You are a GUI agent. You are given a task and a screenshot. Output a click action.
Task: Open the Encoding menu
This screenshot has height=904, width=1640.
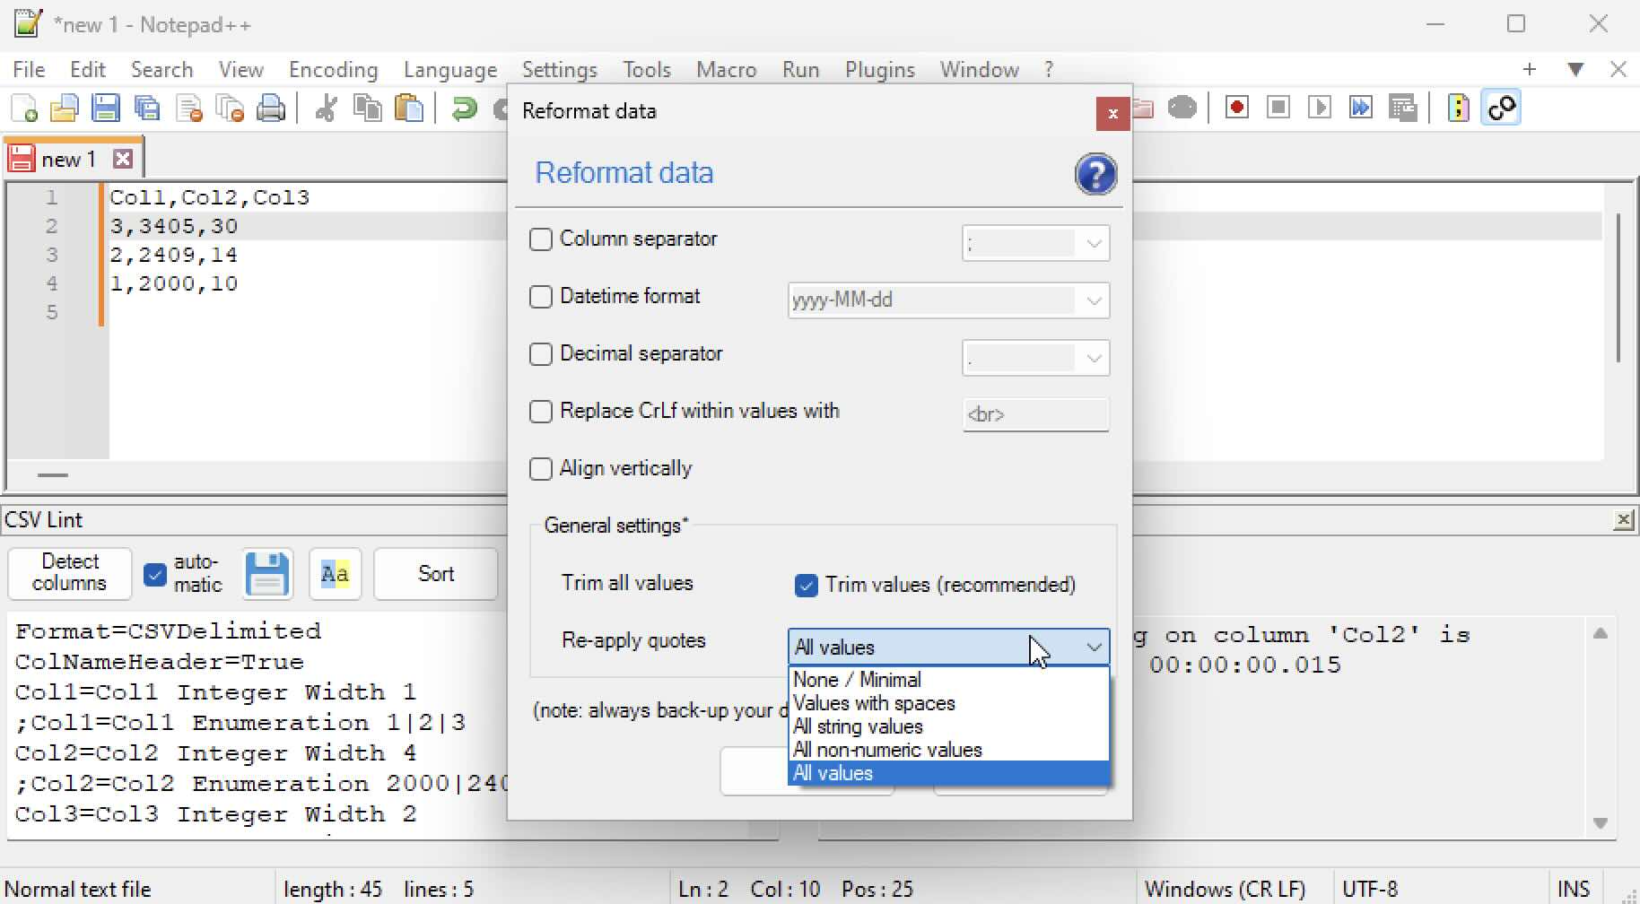click(x=332, y=69)
